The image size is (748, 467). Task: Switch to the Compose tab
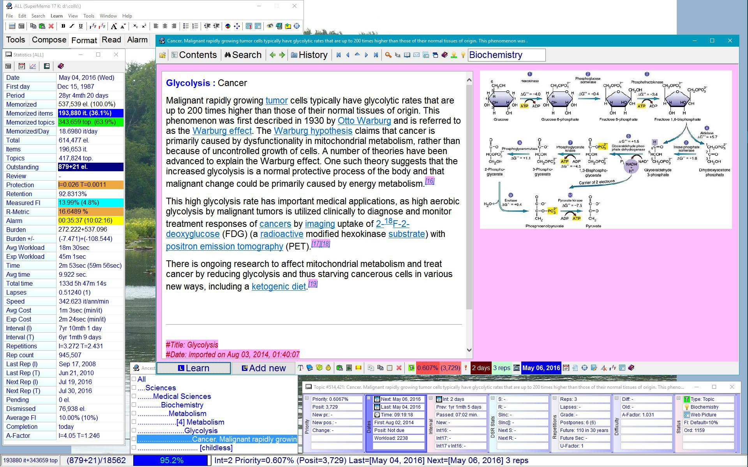[49, 40]
